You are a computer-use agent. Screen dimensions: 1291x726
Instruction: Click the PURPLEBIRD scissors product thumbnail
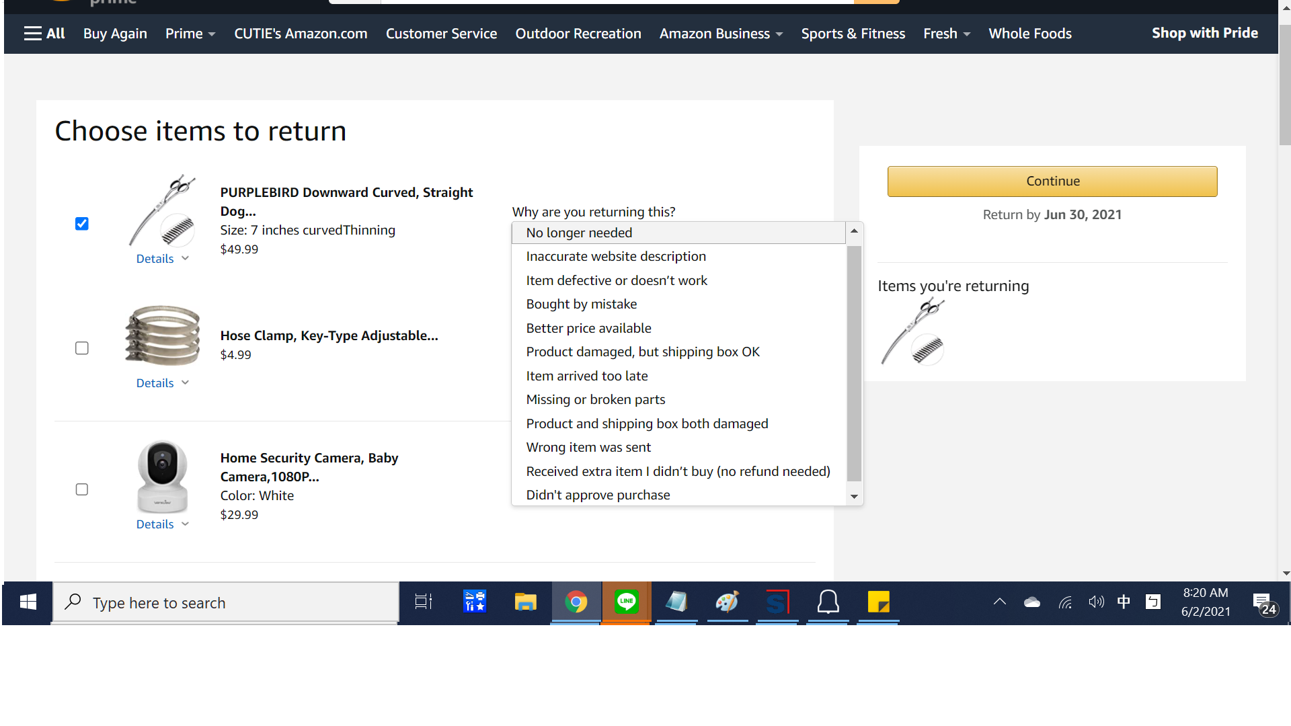pyautogui.click(x=162, y=211)
